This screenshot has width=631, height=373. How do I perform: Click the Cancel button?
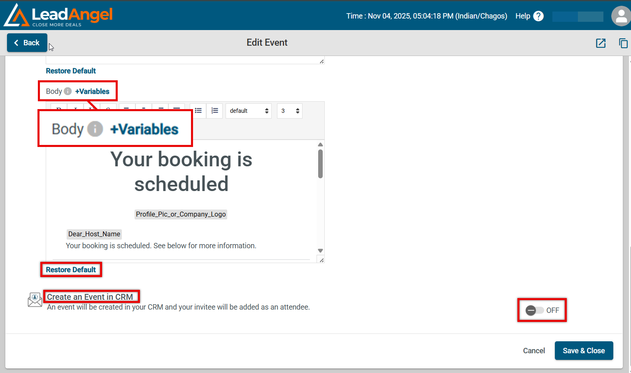click(x=534, y=351)
